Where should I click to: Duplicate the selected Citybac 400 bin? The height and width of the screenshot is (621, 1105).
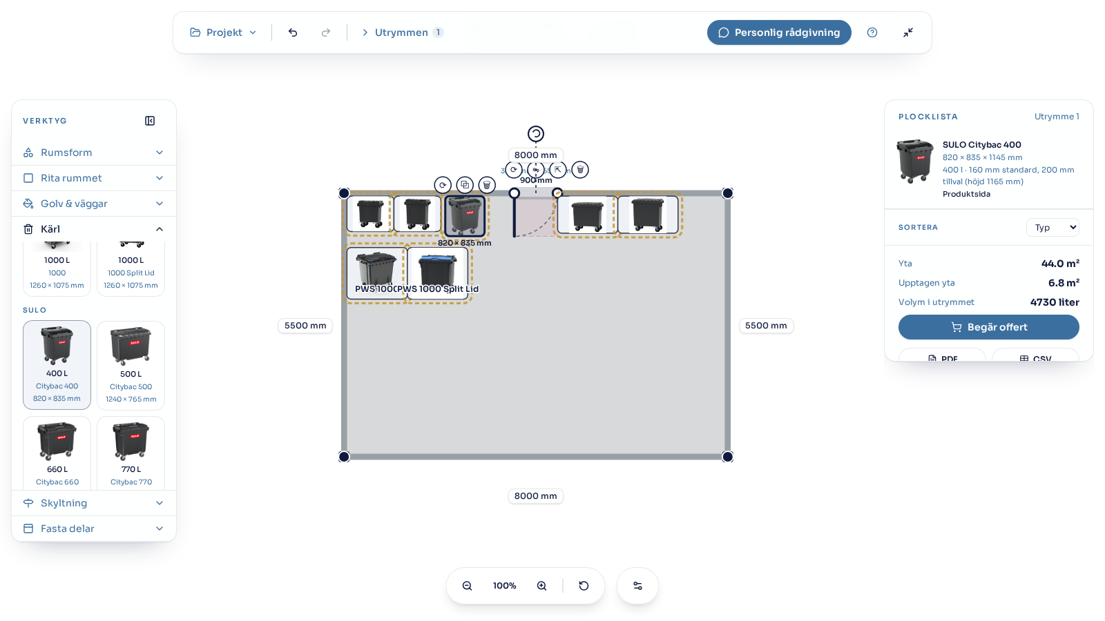coord(465,185)
